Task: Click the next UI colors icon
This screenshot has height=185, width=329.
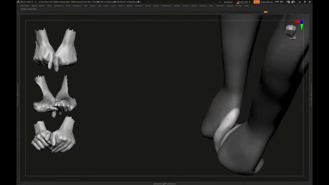Action: pyautogui.click(x=294, y=2)
